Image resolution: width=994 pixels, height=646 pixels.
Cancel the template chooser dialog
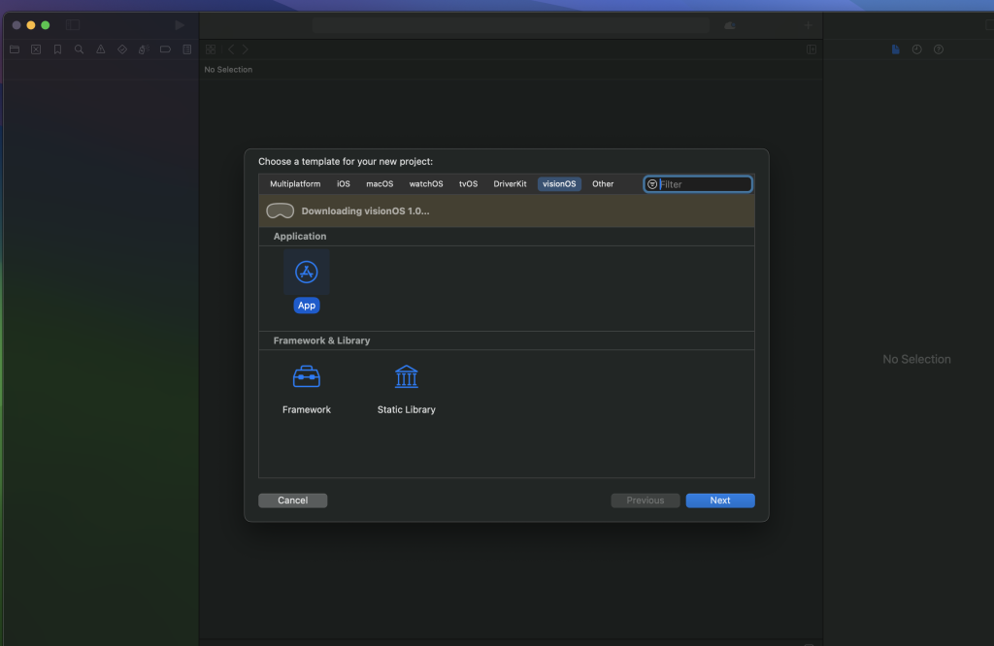(x=292, y=500)
